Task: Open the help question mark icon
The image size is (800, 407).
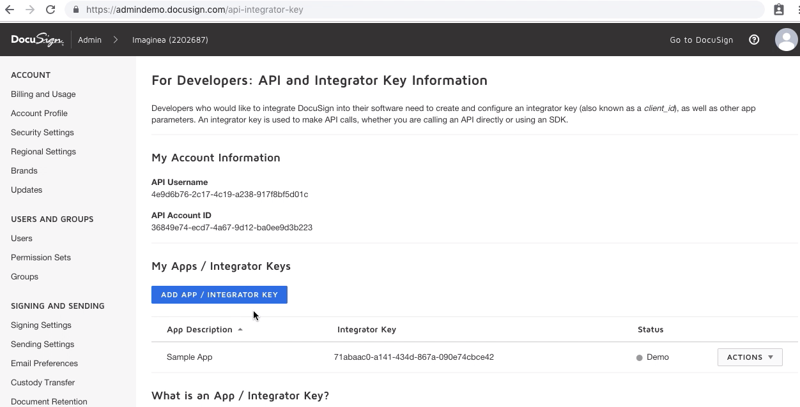Action: point(754,40)
